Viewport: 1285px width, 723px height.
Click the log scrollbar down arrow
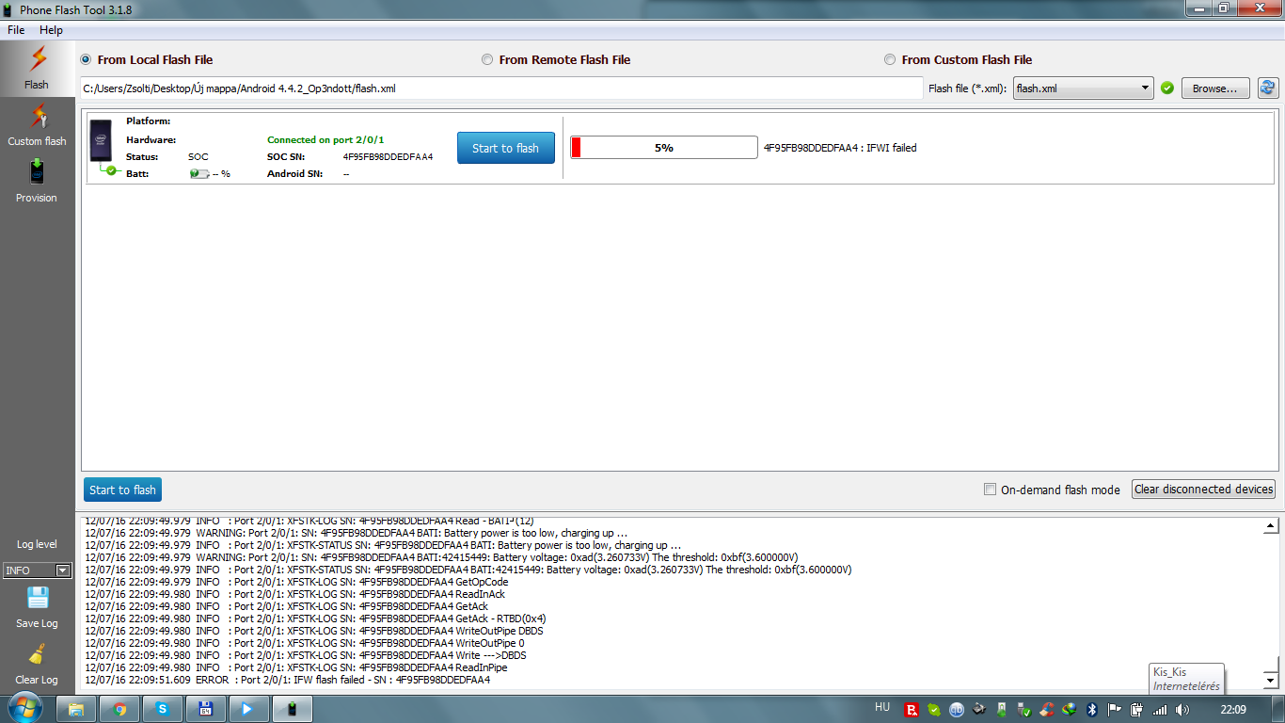tap(1270, 680)
